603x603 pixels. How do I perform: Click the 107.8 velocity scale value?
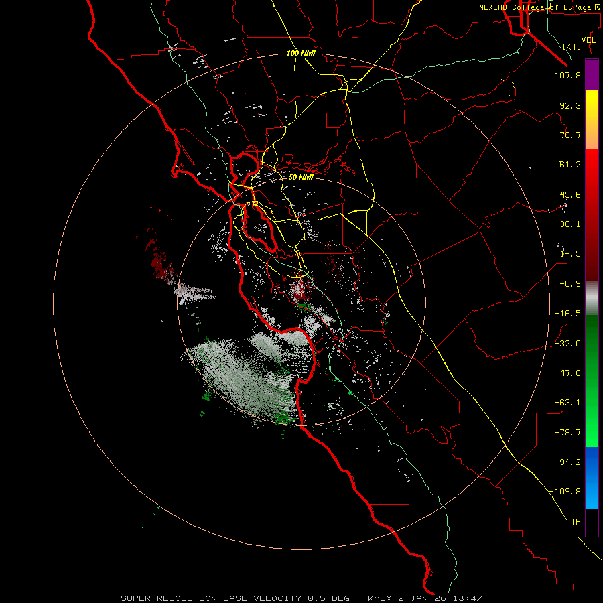coord(567,75)
